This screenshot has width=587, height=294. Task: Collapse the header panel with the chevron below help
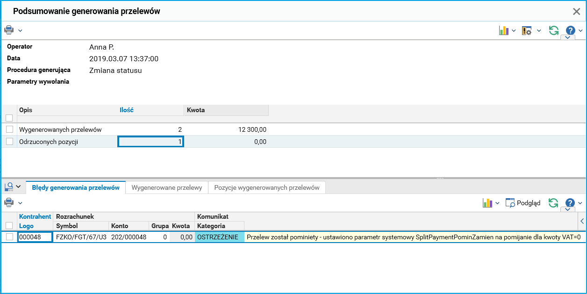coord(567,37)
